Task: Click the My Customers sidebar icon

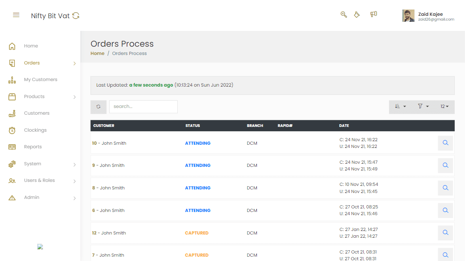Action: pos(12,80)
